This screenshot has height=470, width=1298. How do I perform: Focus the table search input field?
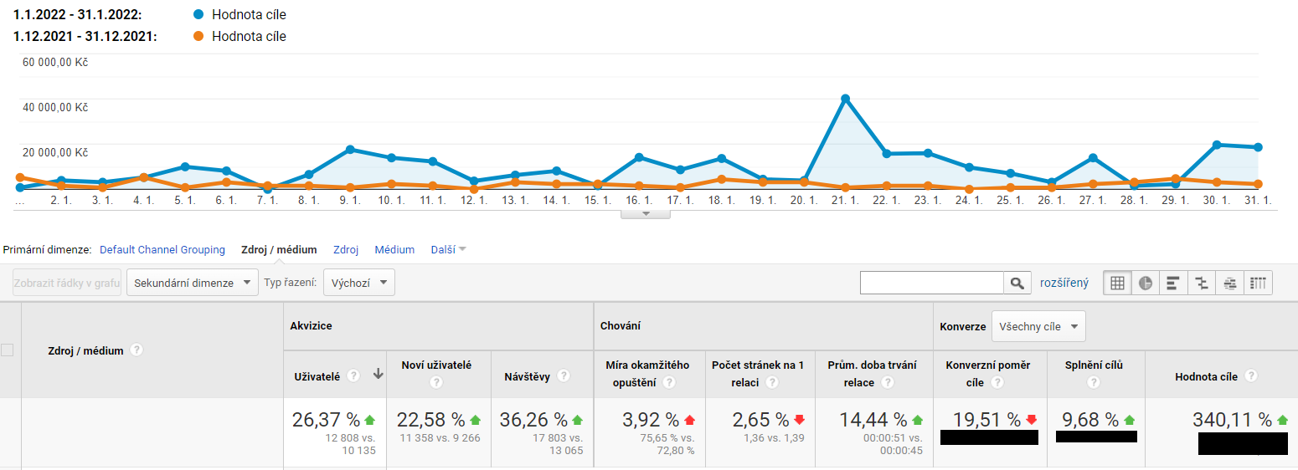(932, 283)
